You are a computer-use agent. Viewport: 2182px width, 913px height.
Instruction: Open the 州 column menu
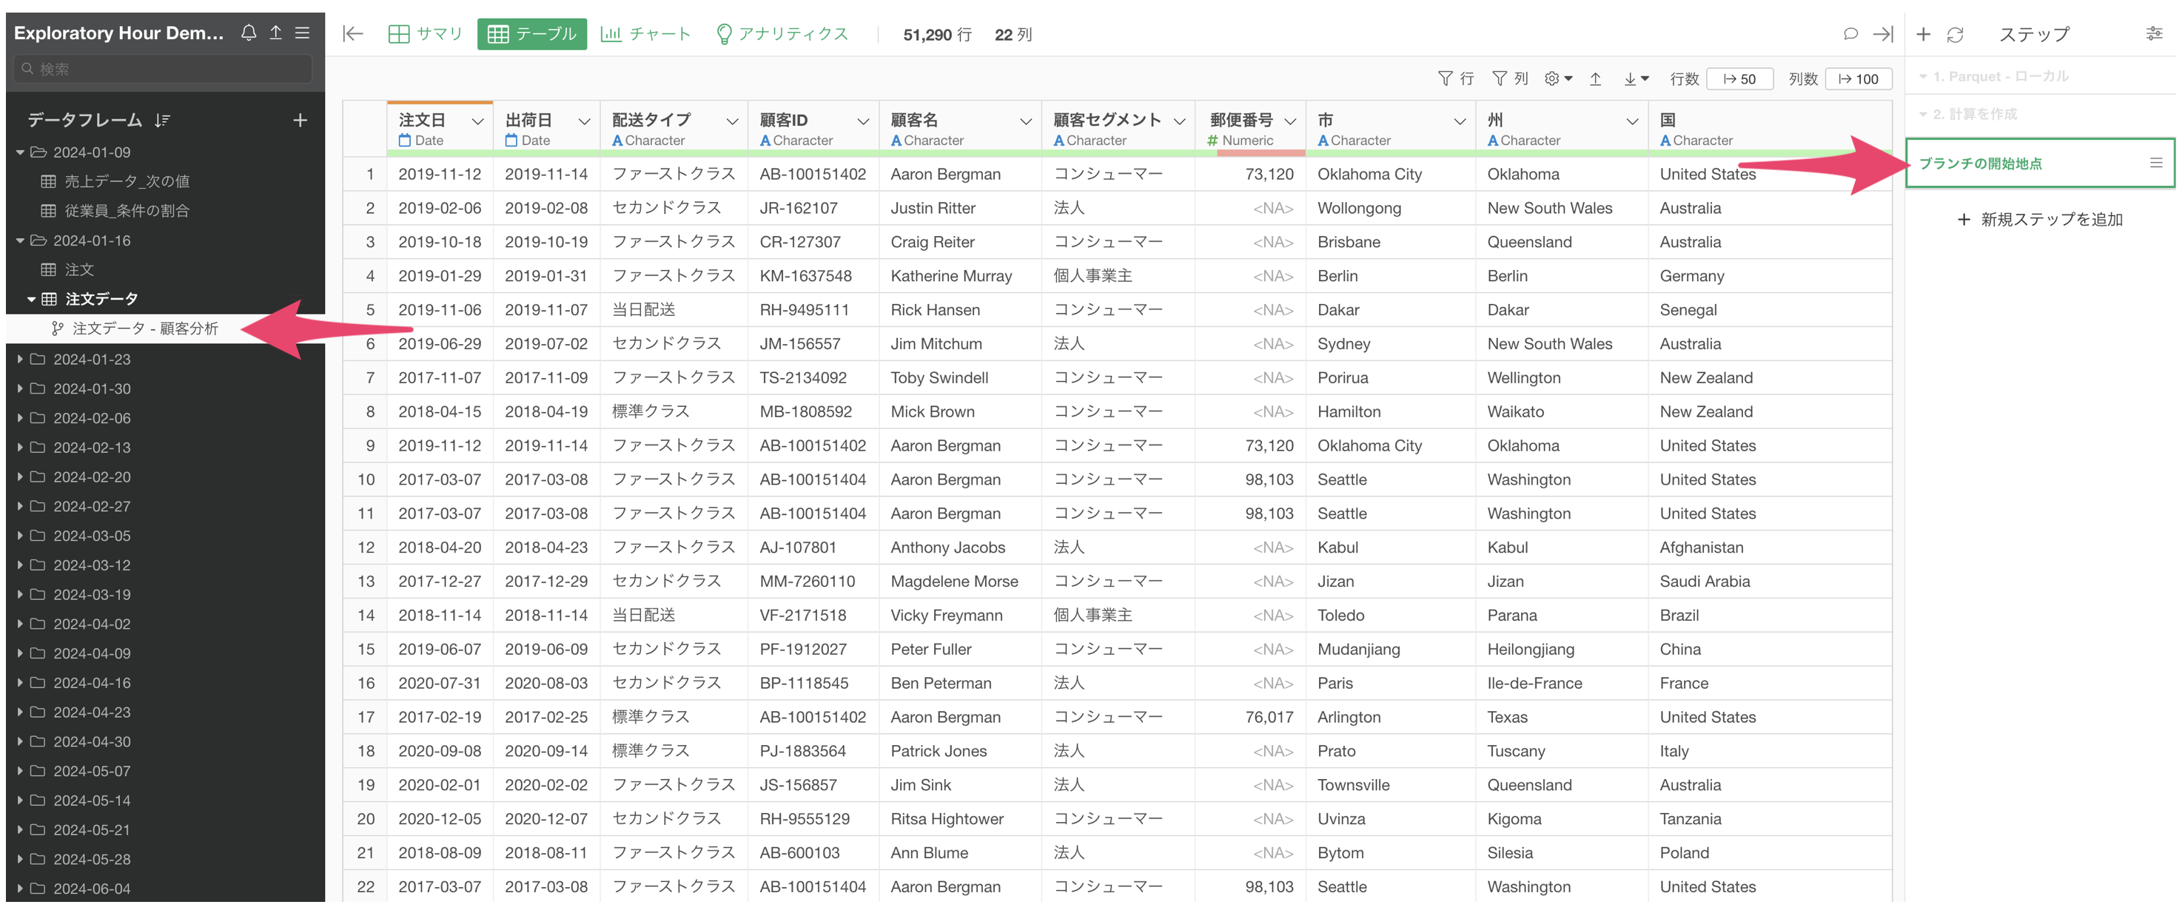tap(1632, 121)
